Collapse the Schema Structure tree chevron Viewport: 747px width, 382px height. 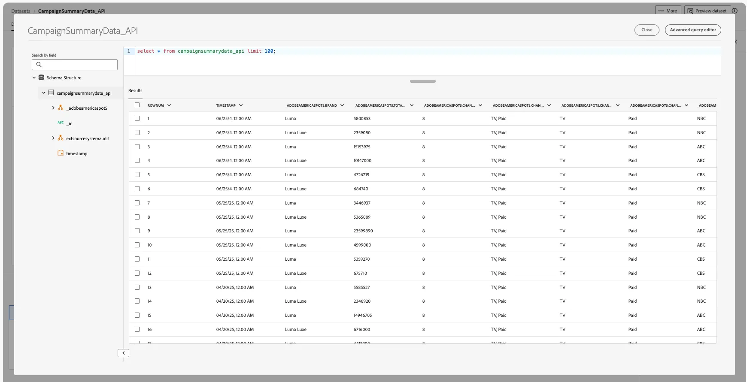point(34,78)
